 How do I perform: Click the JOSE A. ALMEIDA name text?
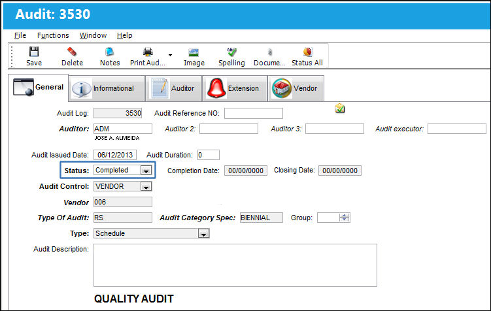coord(117,138)
